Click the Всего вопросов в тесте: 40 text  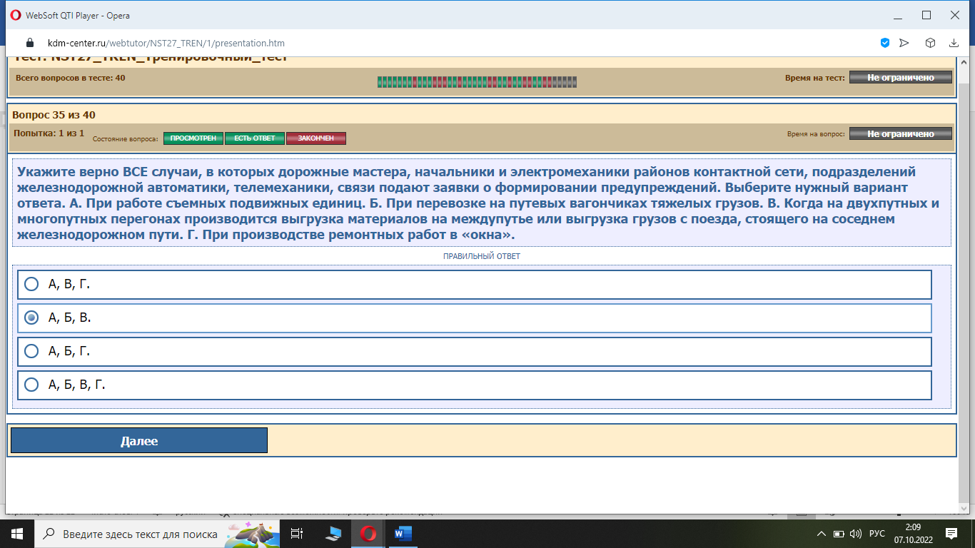[x=70, y=78]
